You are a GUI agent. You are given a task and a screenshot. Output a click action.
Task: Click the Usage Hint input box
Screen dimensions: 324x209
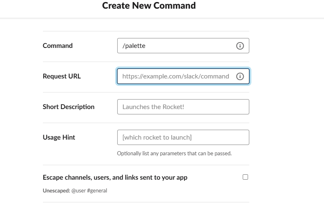183,137
